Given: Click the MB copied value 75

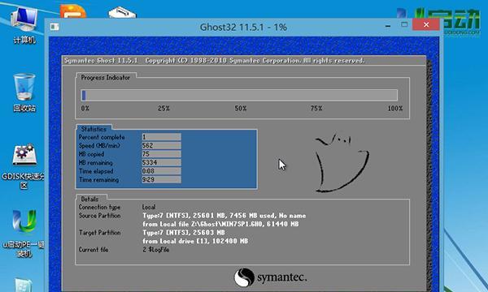Looking at the screenshot, I should click(x=161, y=154).
